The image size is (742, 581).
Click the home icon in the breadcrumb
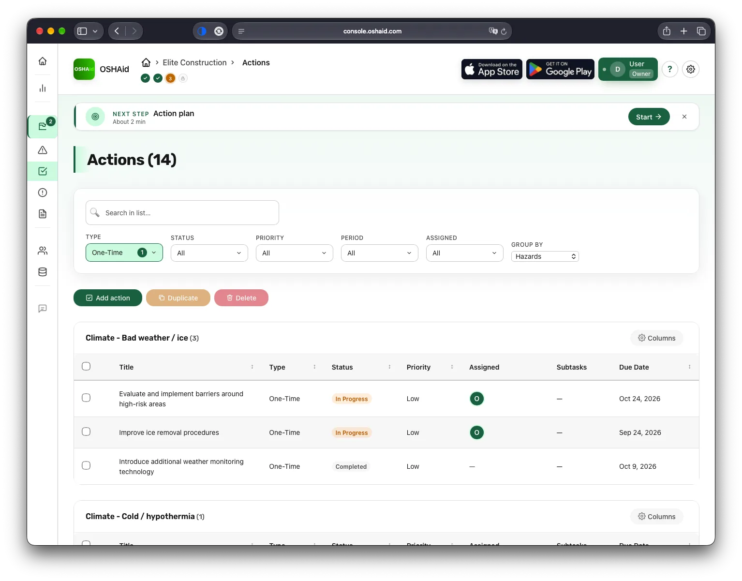(x=146, y=62)
